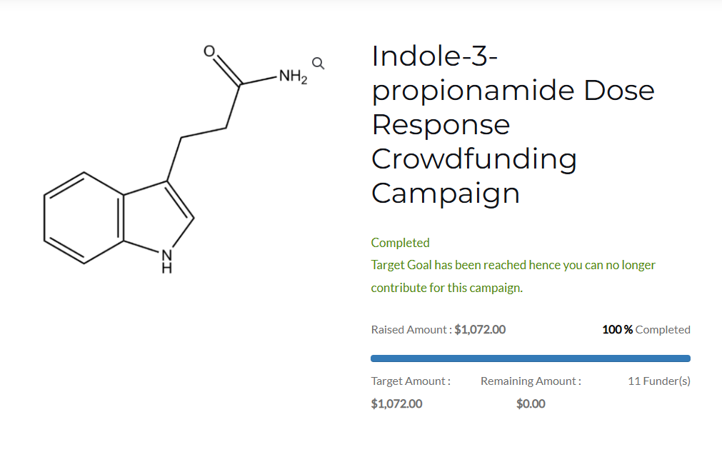Click the word Crowdfunding in the title

click(473, 159)
